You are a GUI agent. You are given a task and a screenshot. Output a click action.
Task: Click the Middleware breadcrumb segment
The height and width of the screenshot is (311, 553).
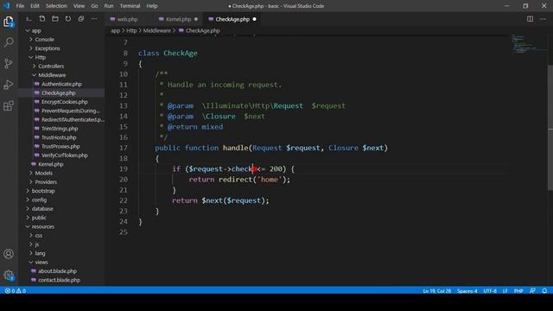pos(156,31)
